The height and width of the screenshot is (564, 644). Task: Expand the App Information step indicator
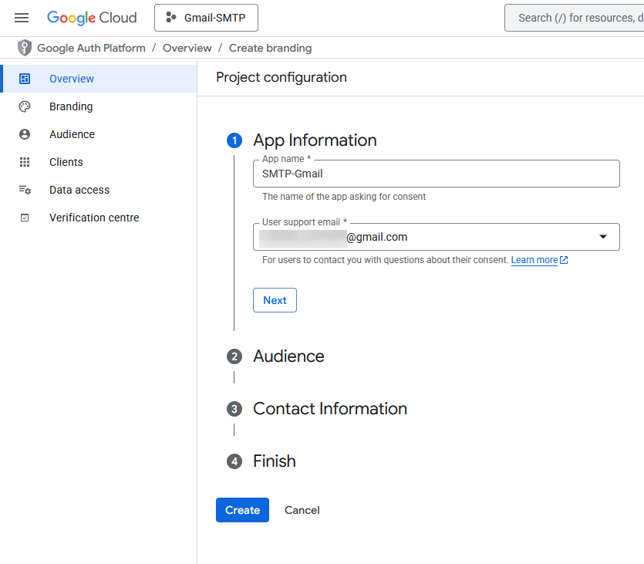(x=234, y=140)
